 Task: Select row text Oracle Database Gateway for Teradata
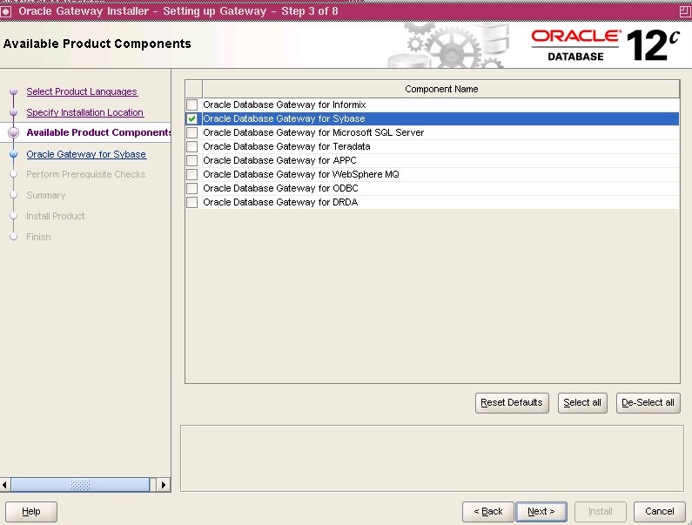click(x=286, y=146)
